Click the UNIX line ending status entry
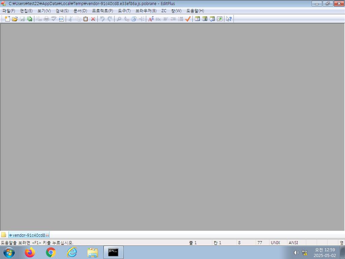The image size is (345, 259). coord(276,243)
